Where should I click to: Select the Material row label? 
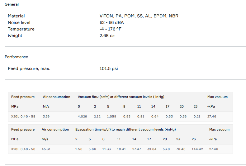coord(16,16)
